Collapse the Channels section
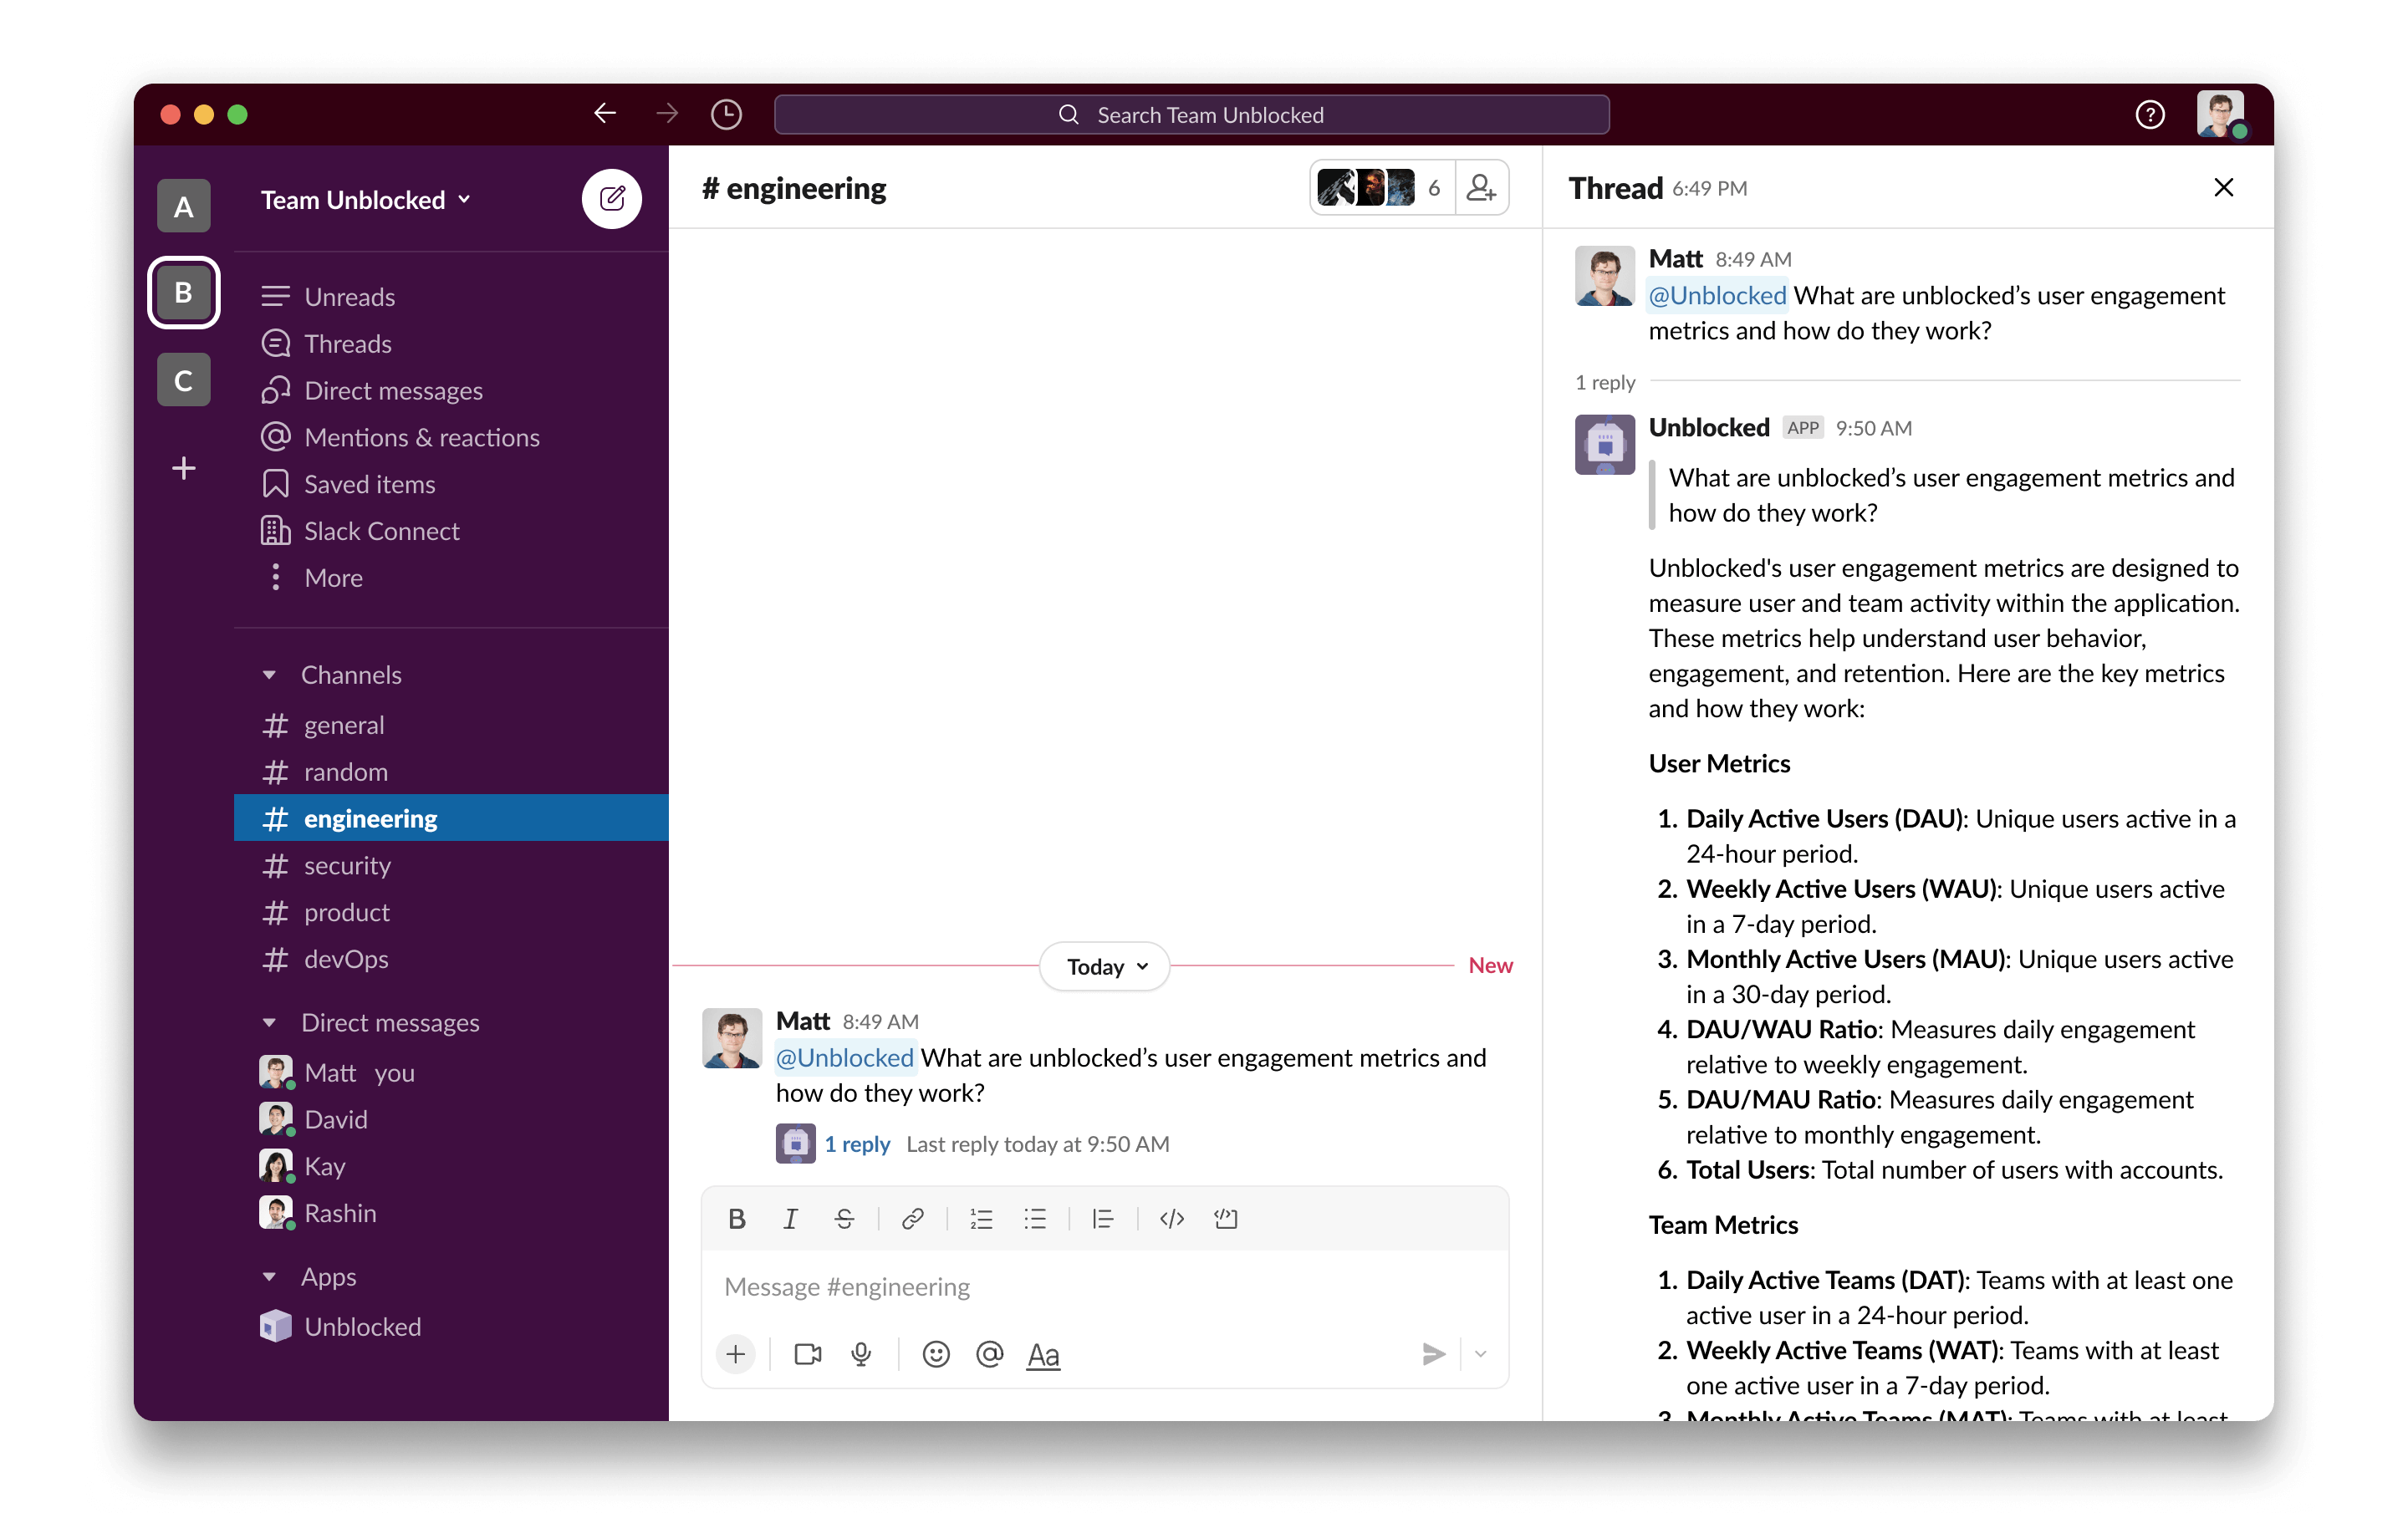 point(269,675)
